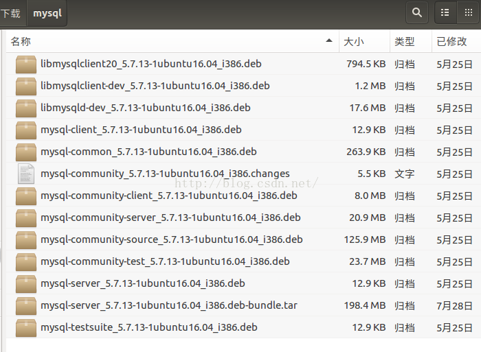Click the 198.4 MB size cell
The image size is (481, 352).
365,305
